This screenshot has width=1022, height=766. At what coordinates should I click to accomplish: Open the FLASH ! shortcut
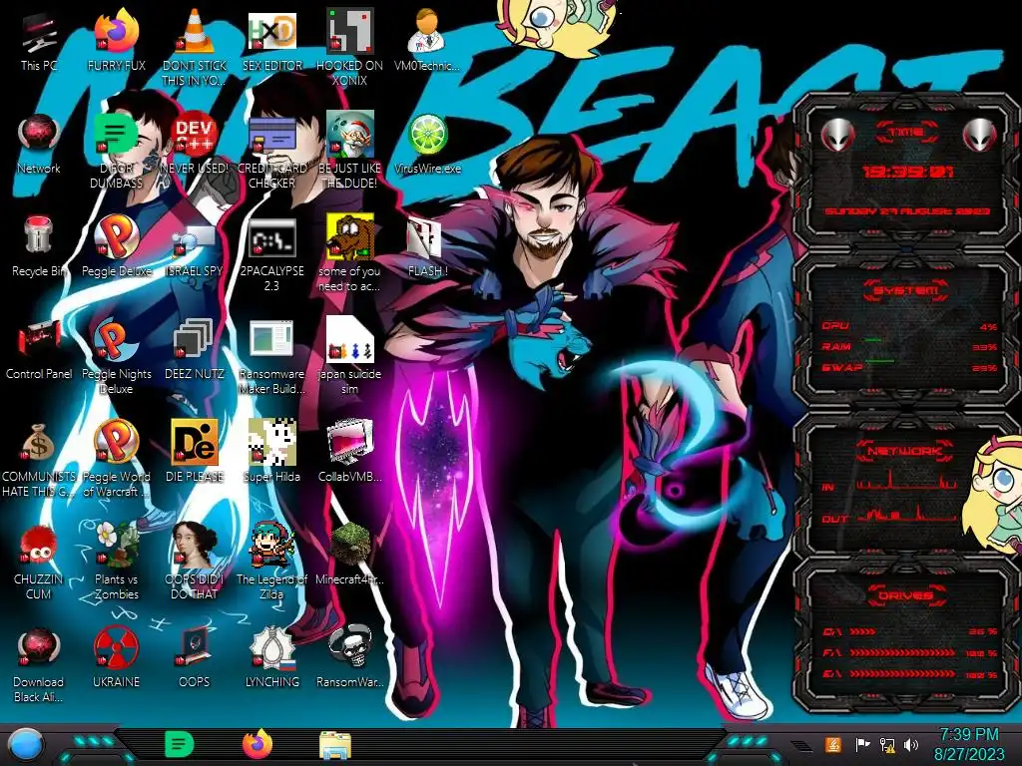click(427, 247)
